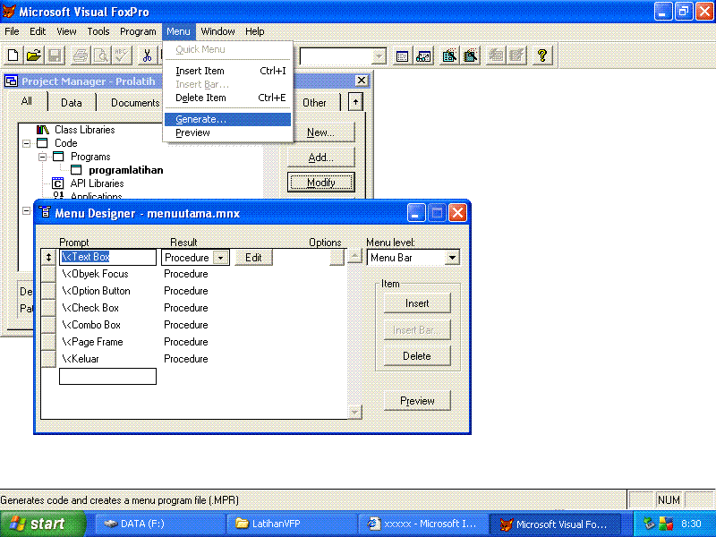Viewport: 716px width, 537px height.
Task: Open the Data Session window icon
Action: click(423, 55)
